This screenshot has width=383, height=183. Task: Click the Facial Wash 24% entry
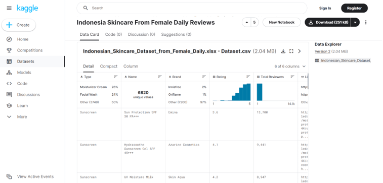click(x=99, y=94)
